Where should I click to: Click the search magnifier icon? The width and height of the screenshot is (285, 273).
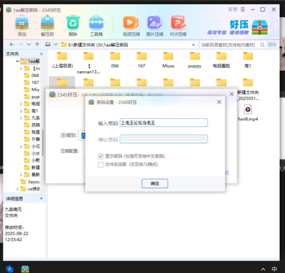tap(262, 45)
